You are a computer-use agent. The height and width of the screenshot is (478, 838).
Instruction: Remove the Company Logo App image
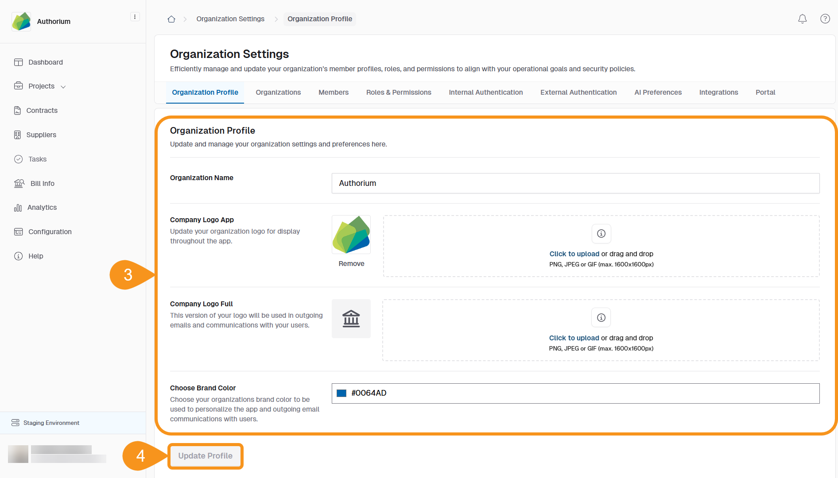click(x=351, y=264)
